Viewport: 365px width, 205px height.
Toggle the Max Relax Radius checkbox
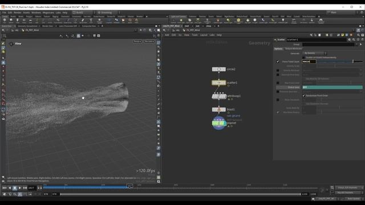pos(278,112)
